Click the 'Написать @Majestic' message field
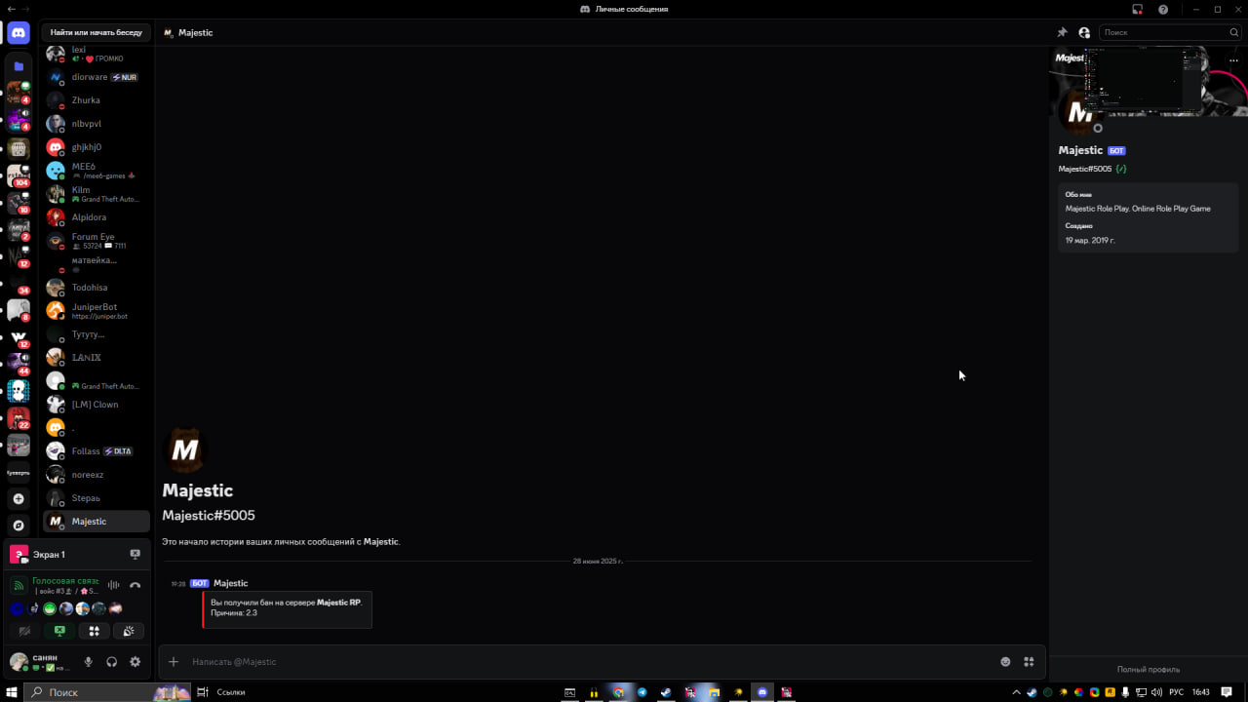Screen dimensions: 1248x702 click(585, 662)
